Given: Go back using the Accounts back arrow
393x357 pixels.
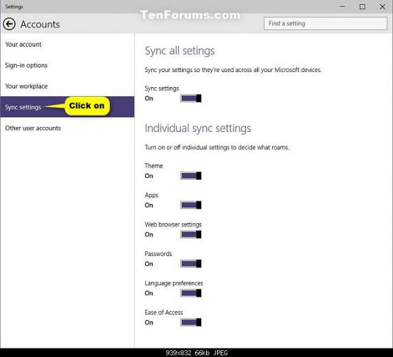Looking at the screenshot, I should [9, 24].
